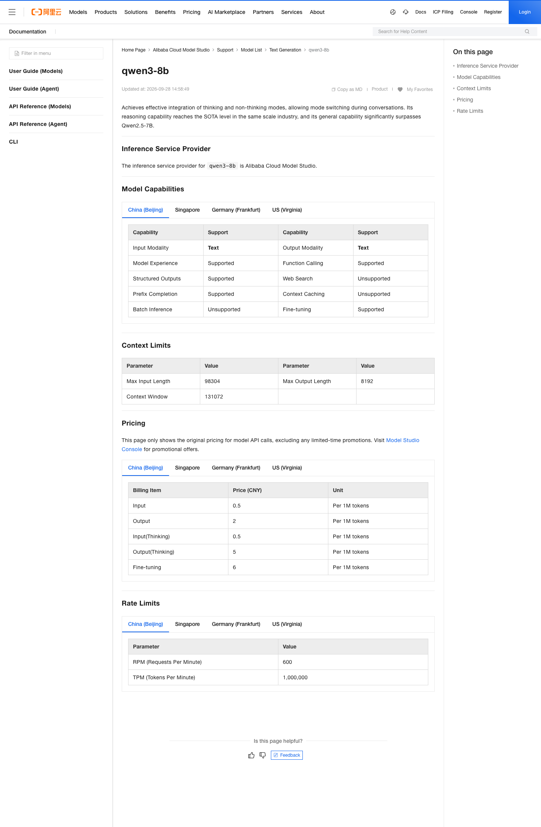Expand API Reference (Agent) section
This screenshot has height=827, width=541.
pos(38,124)
